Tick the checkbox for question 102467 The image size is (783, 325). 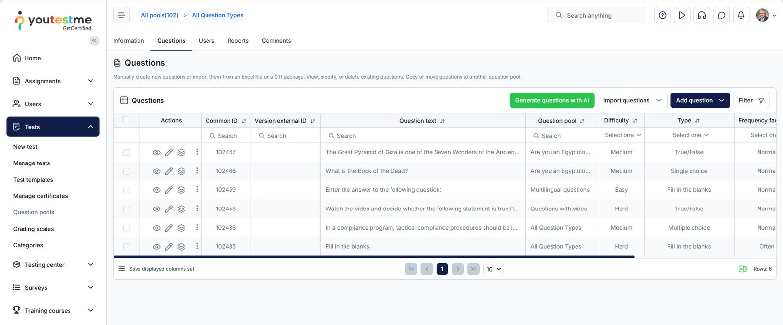(x=127, y=152)
